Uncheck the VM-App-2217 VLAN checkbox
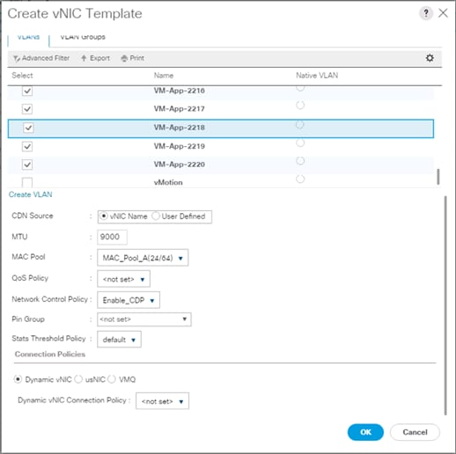456x454 pixels. 27,109
